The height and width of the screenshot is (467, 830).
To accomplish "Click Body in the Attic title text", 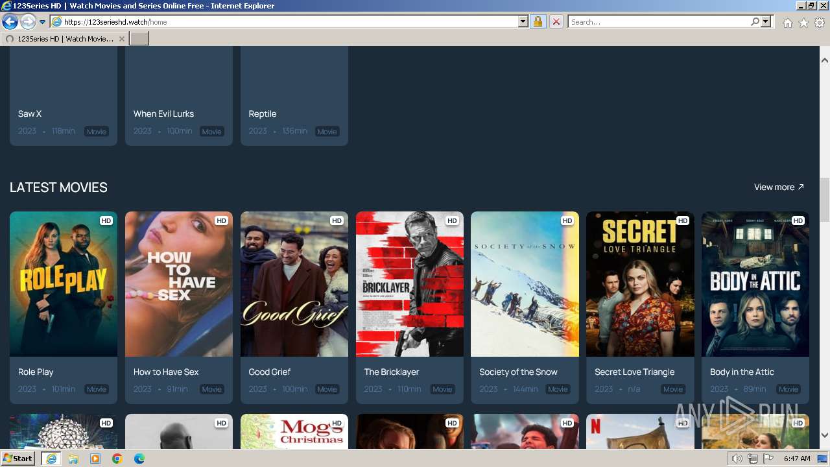I will pos(742,372).
